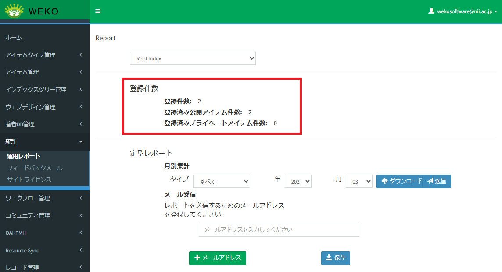Click the 保存 button
This screenshot has width=502, height=272.
(335, 258)
